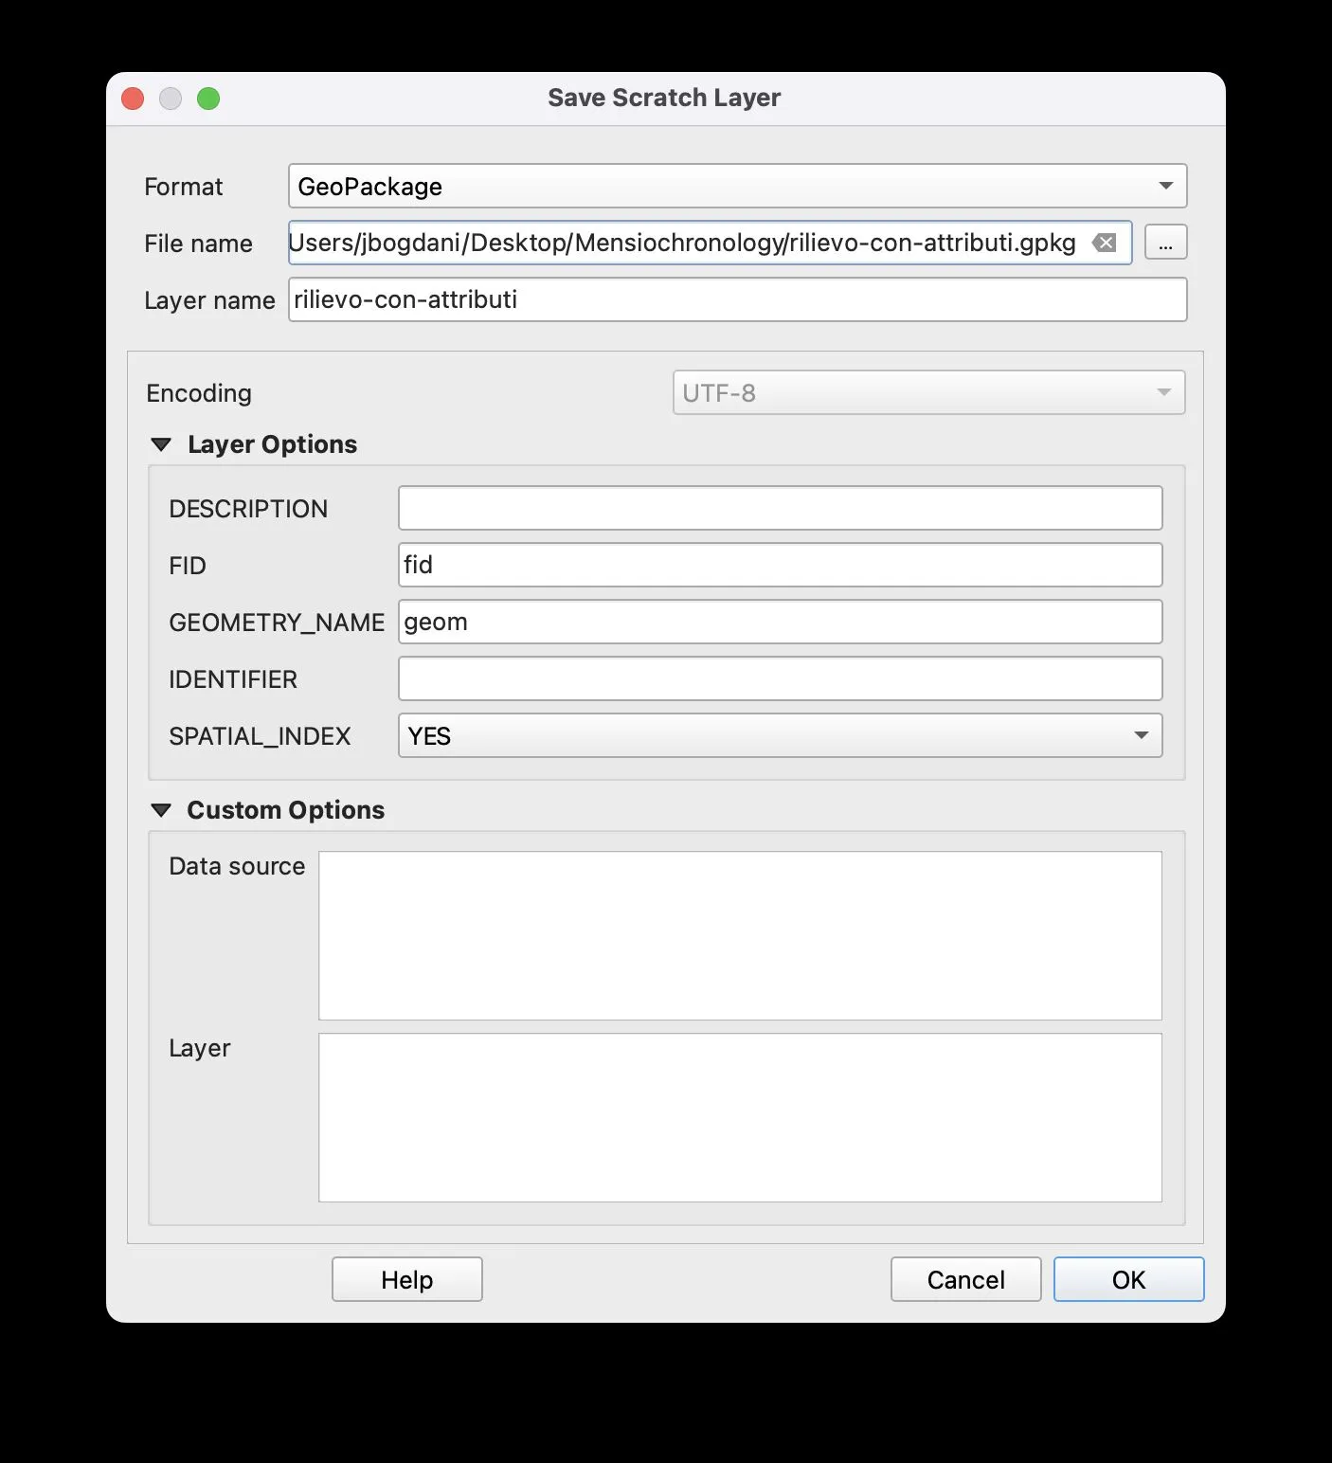The image size is (1332, 1463).
Task: Click the FID field containing fid
Action: [780, 565]
